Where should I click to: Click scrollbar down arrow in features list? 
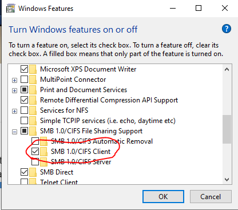point(227,180)
